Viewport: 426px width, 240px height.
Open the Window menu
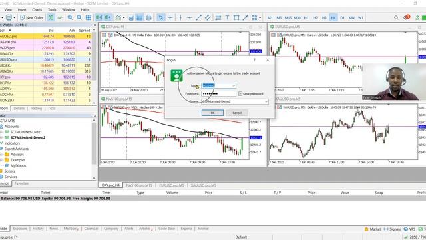(69, 9)
